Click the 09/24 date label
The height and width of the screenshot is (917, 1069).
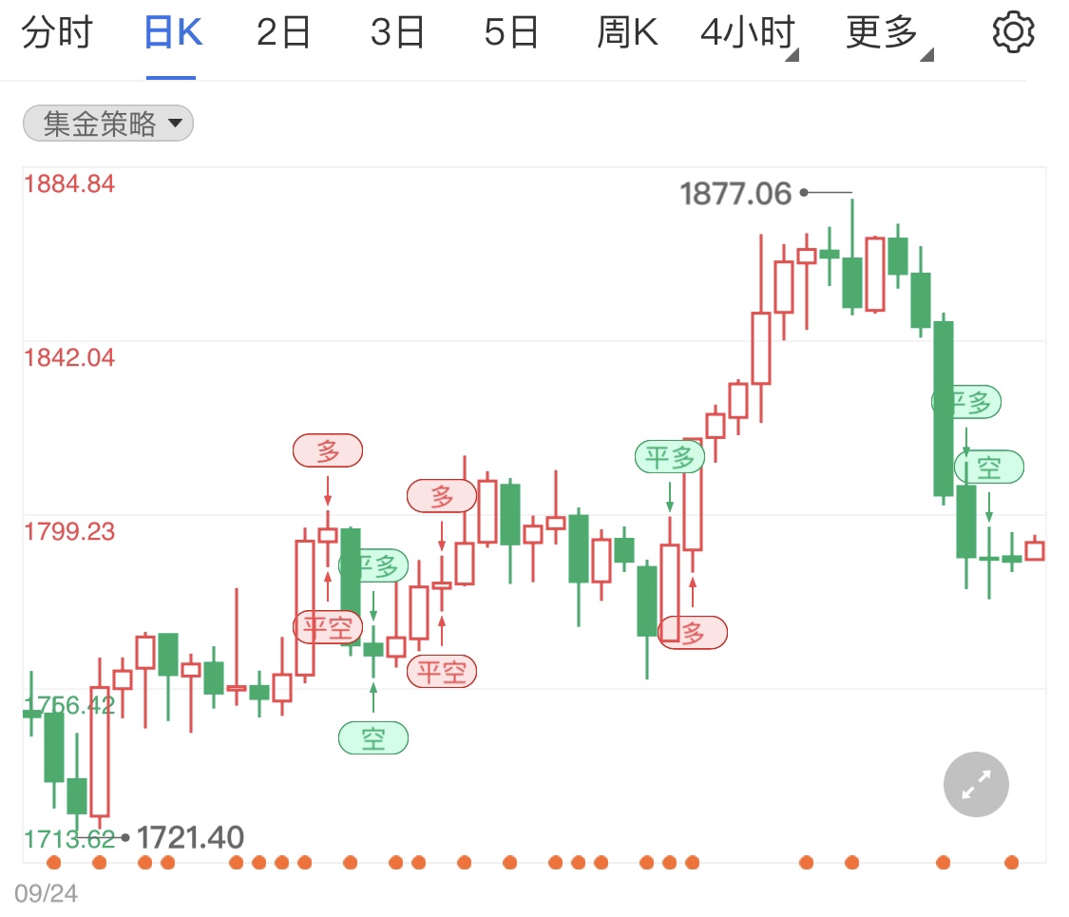click(47, 893)
